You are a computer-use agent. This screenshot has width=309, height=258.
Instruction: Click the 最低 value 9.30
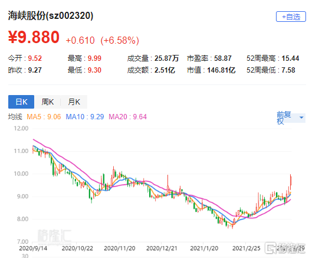(94, 70)
